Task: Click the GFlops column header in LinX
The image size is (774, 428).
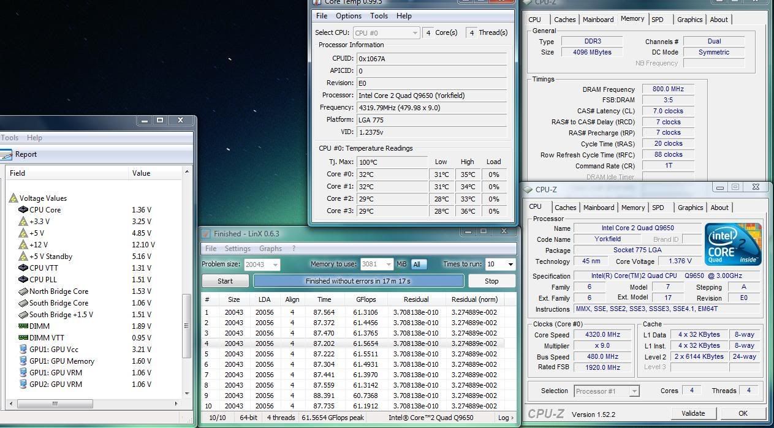Action: click(366, 299)
